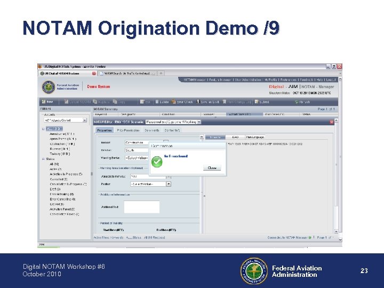Open the My Profile top link

pyautogui.click(x=271, y=80)
